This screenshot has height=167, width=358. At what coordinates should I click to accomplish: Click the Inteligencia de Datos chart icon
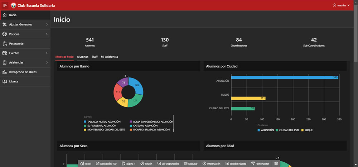pyautogui.click(x=4, y=72)
